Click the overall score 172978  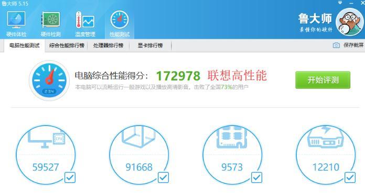point(178,76)
